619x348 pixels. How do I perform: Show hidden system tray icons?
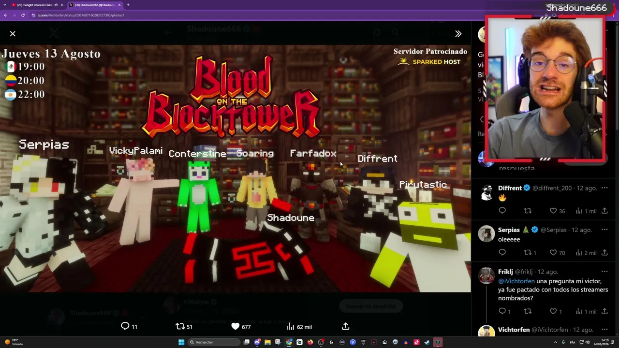coord(555,342)
